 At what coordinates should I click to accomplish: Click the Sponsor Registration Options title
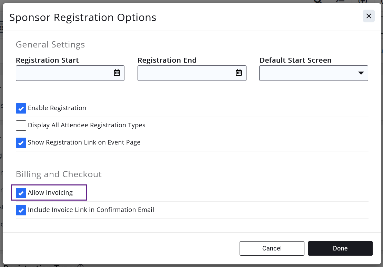click(x=83, y=18)
